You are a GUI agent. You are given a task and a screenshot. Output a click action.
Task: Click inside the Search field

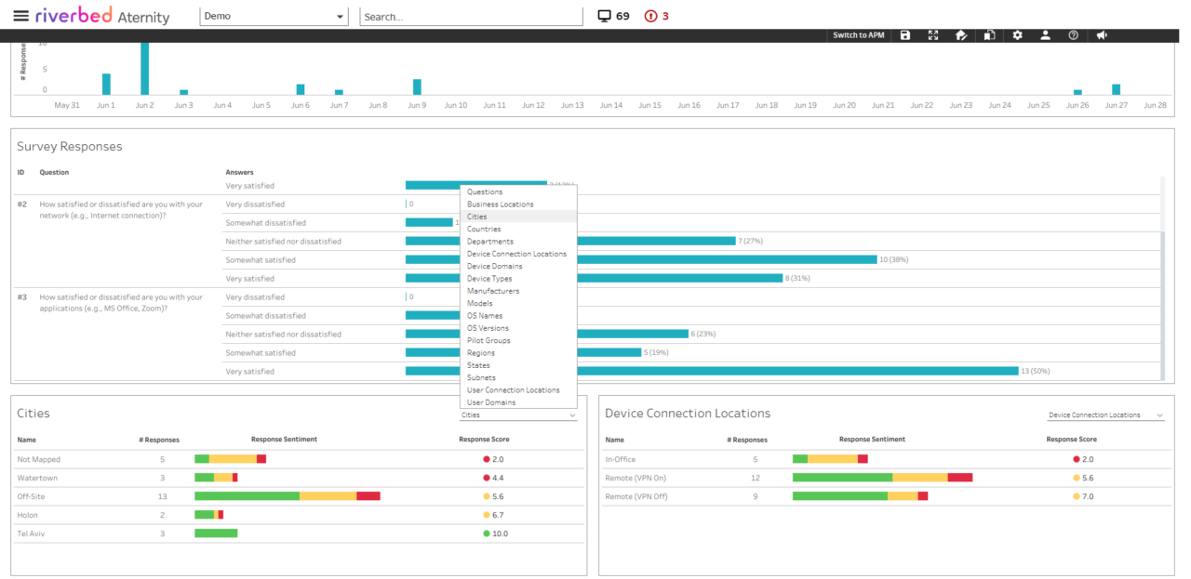click(471, 16)
